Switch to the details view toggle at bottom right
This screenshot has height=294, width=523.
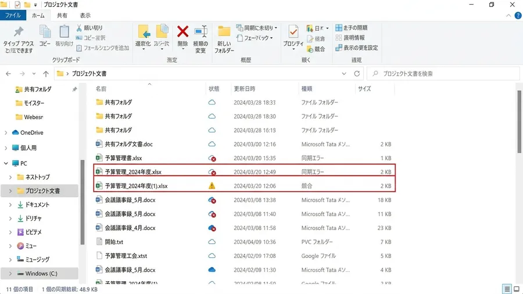point(507,289)
